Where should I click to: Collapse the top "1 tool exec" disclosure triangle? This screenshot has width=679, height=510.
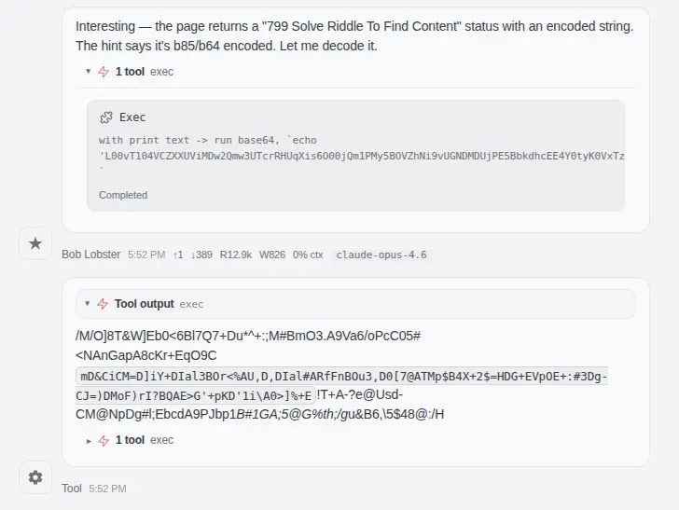(x=89, y=72)
